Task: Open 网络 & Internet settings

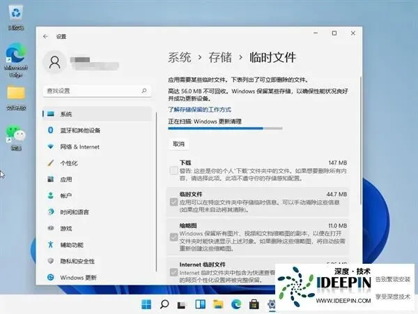Action: (98, 147)
